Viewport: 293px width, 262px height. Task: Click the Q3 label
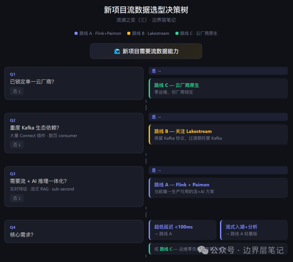point(12,174)
